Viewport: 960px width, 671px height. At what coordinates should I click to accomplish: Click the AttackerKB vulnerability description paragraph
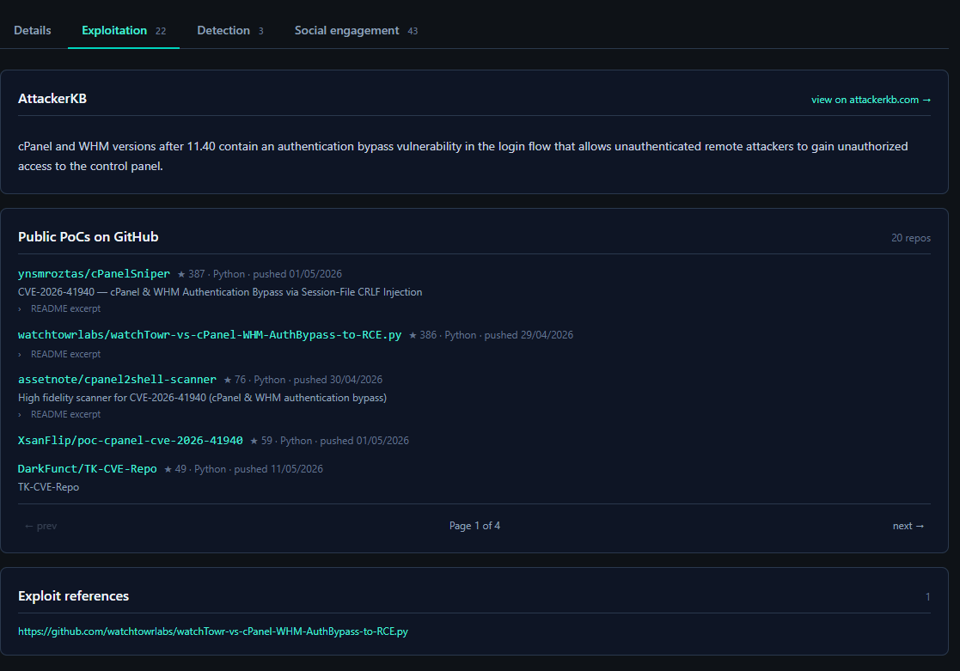coord(463,156)
